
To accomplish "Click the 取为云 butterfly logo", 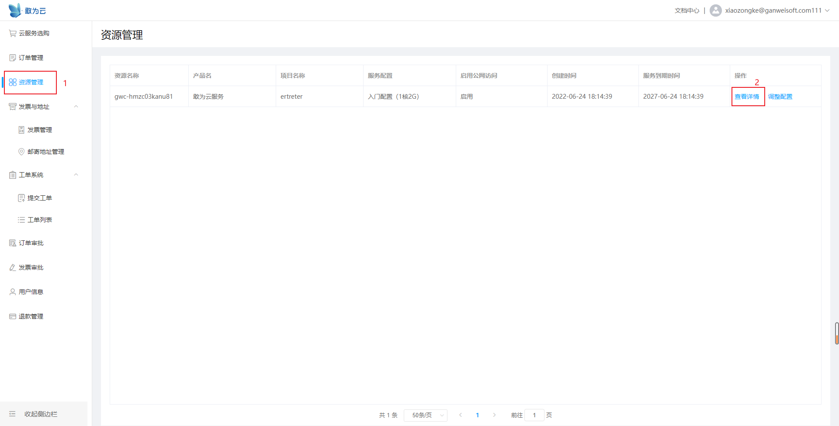I will (x=15, y=10).
